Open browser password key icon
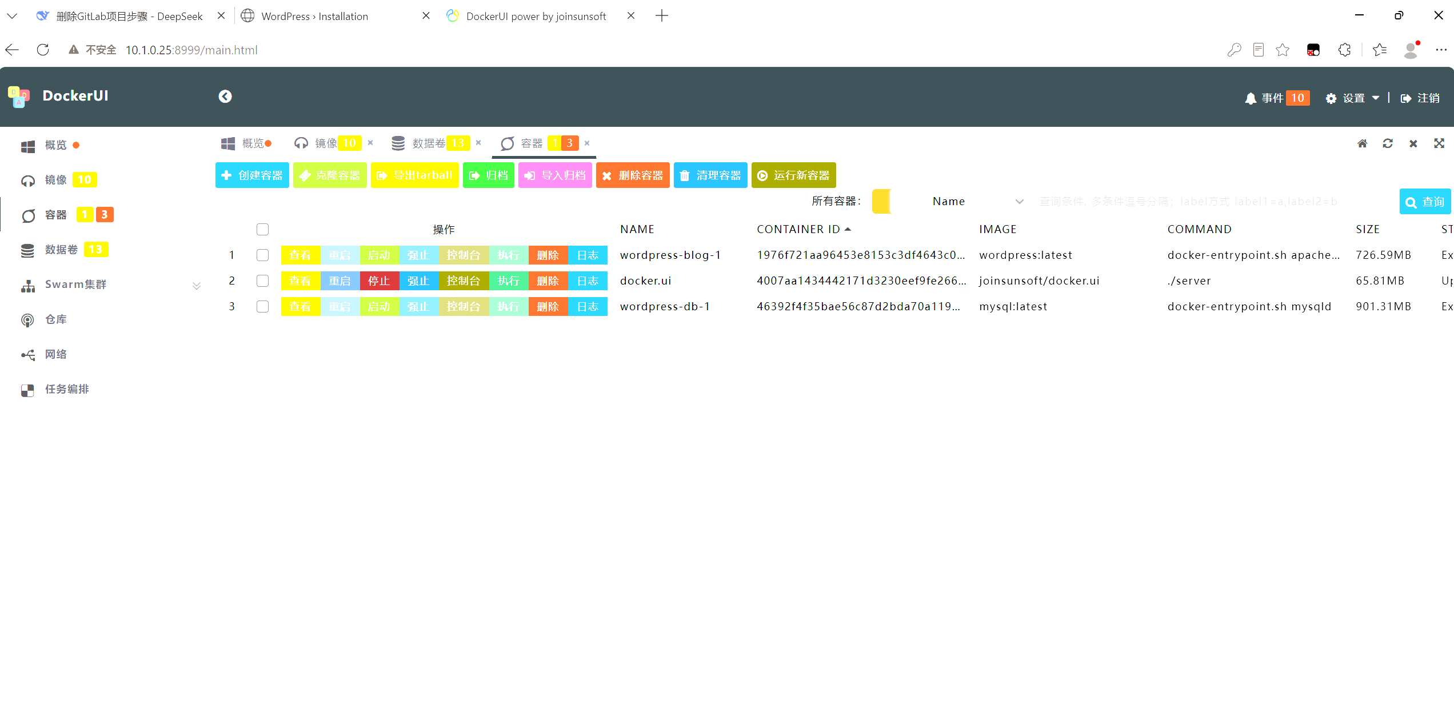 tap(1234, 50)
